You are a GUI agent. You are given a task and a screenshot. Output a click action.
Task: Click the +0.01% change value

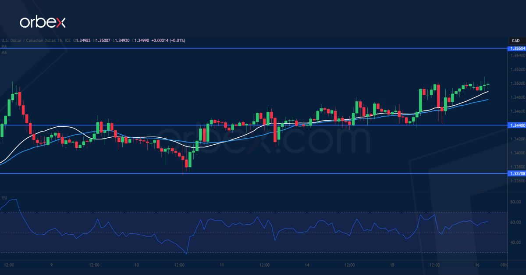click(177, 40)
